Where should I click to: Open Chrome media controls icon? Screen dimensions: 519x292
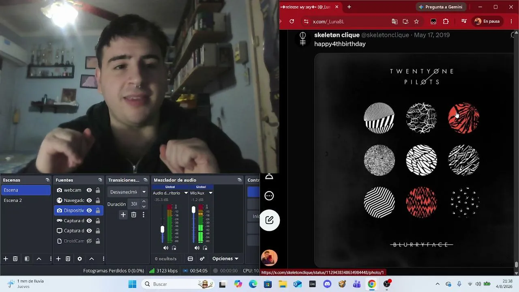coord(464,21)
